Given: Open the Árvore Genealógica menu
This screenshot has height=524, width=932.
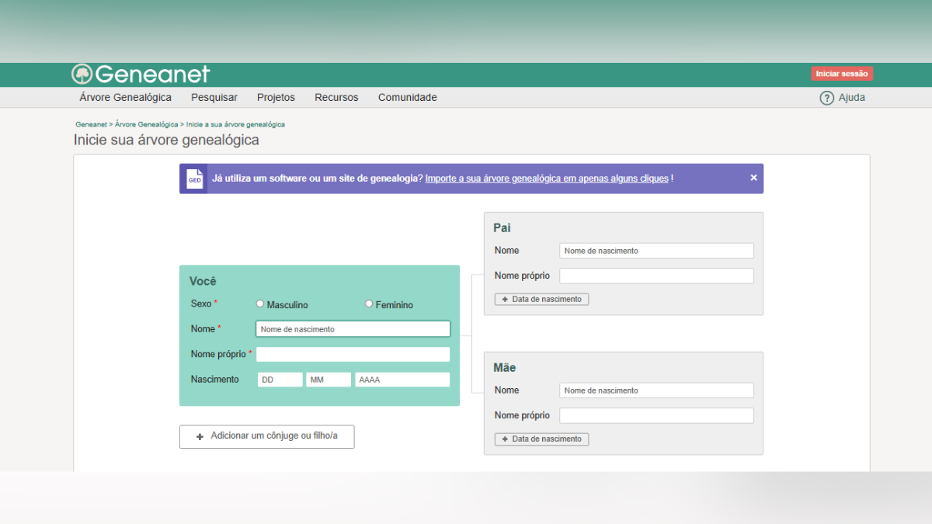Looking at the screenshot, I should (x=125, y=98).
